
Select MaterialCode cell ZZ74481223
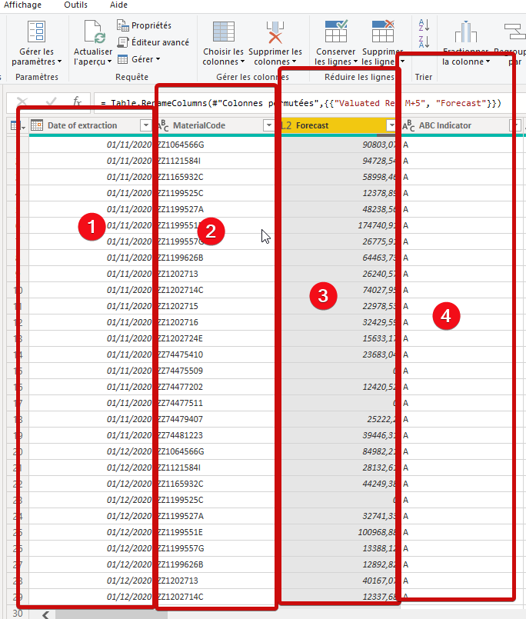pyautogui.click(x=215, y=435)
